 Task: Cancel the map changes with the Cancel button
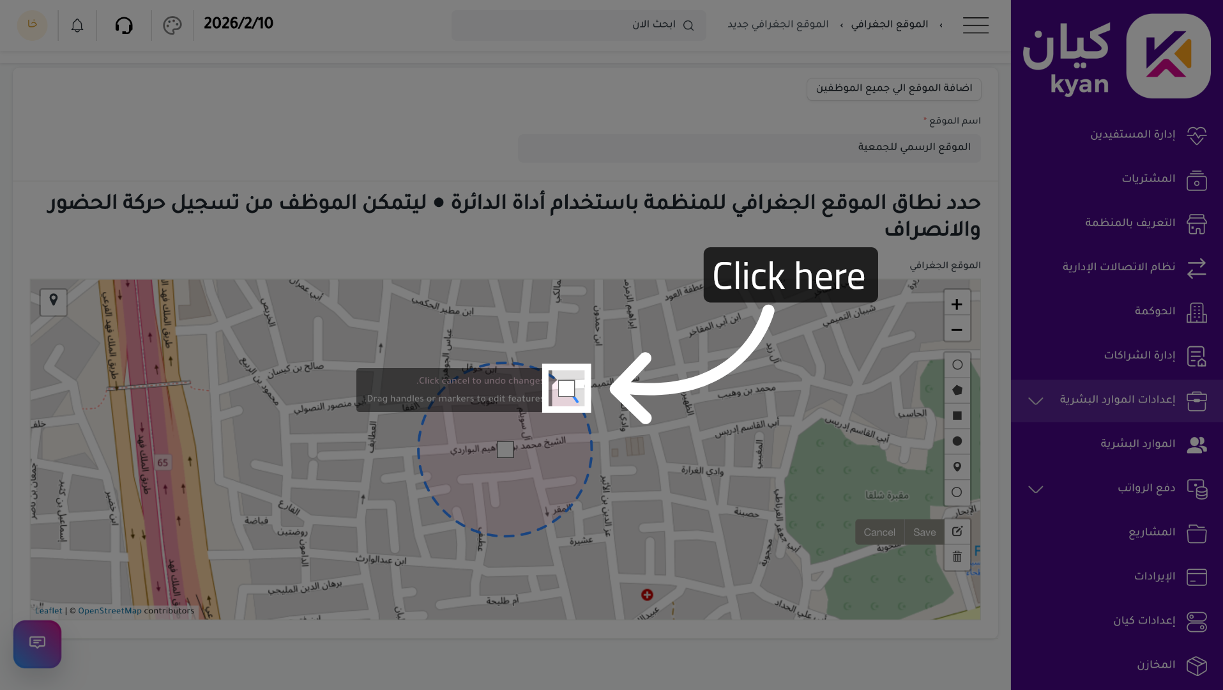[x=879, y=532]
